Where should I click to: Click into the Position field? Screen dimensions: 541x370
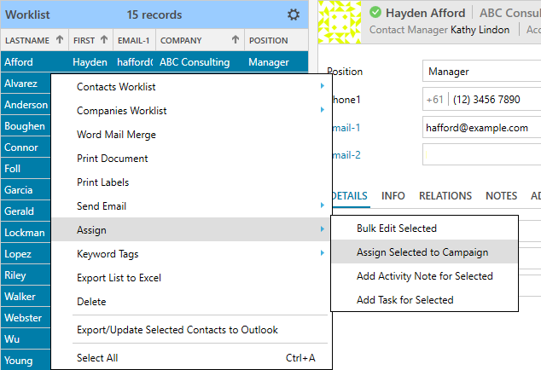pyautogui.click(x=481, y=72)
